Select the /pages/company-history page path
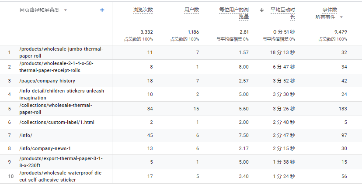This screenshot has width=362, height=185. [x=47, y=81]
